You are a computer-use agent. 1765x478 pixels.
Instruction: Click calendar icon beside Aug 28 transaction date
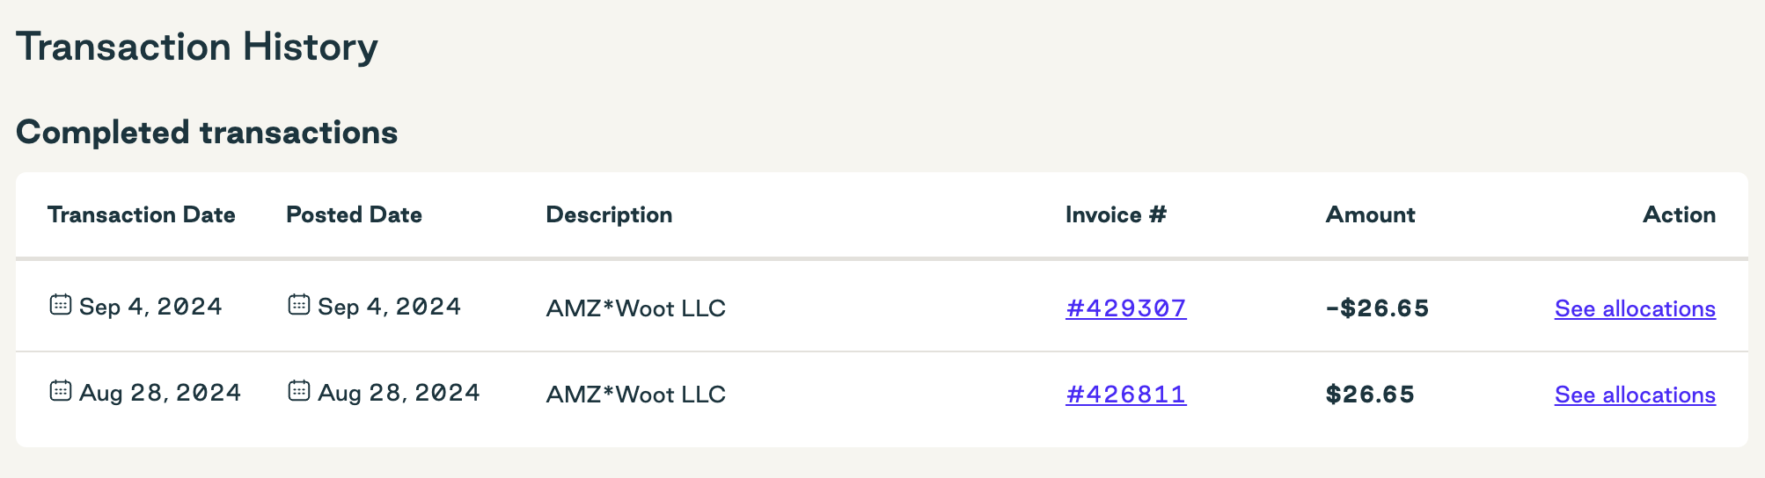[x=60, y=391]
